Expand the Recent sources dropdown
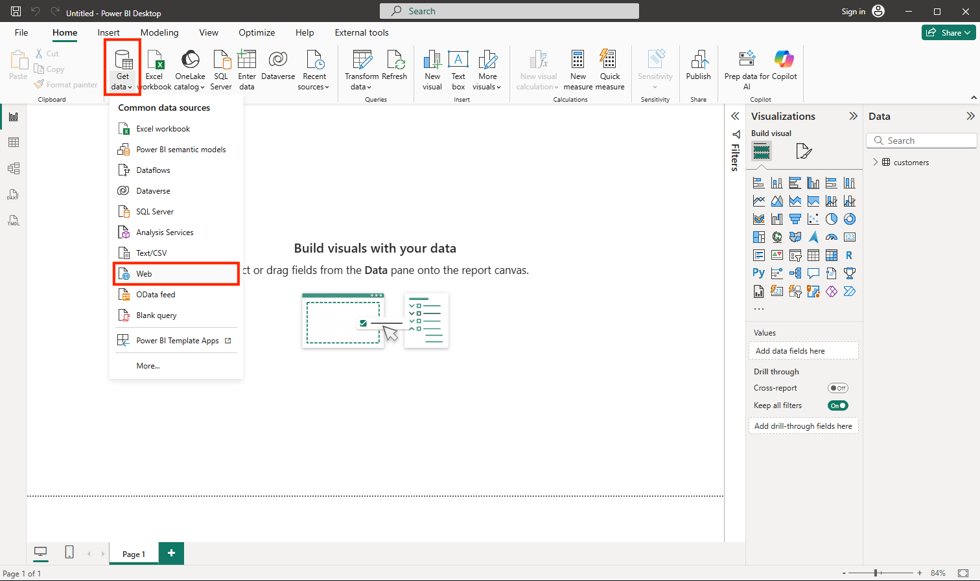 coord(314,70)
